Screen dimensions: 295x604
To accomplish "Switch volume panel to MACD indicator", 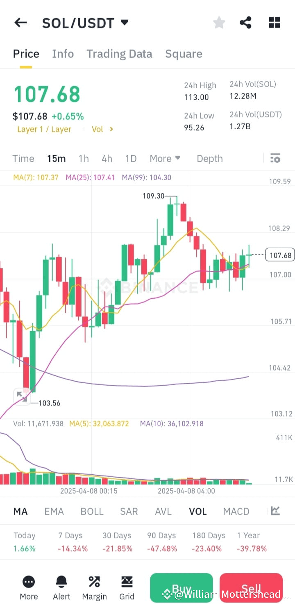I will pyautogui.click(x=236, y=511).
